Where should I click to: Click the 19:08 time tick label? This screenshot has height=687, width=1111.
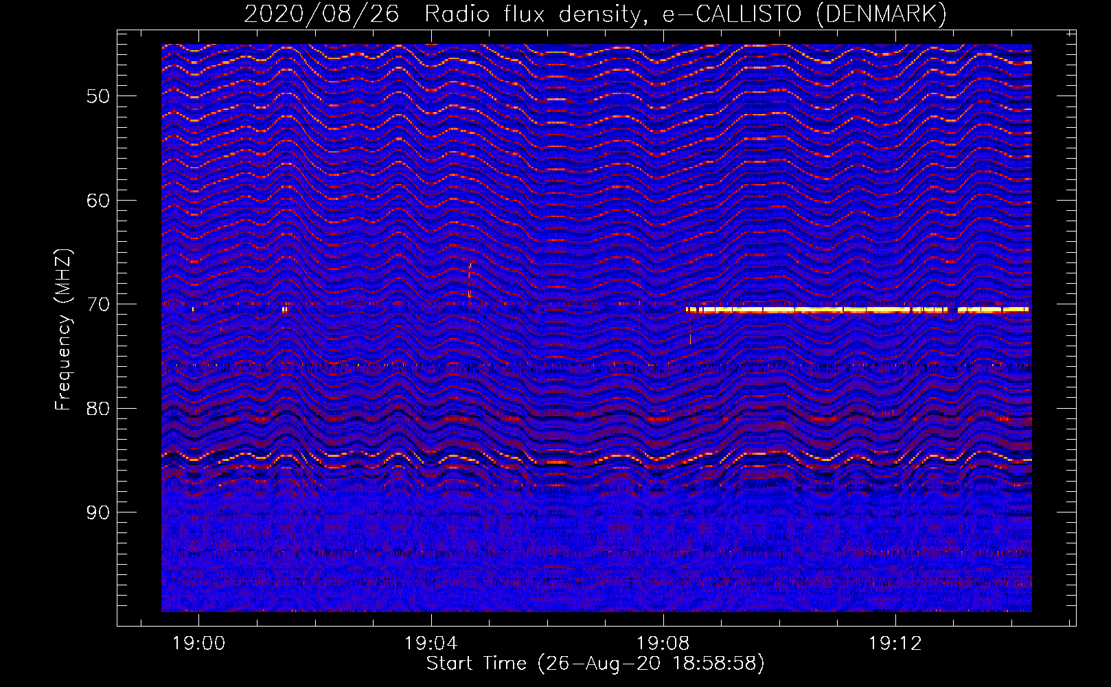coord(663,644)
